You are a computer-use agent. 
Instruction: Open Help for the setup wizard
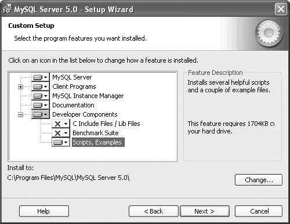click(x=44, y=211)
